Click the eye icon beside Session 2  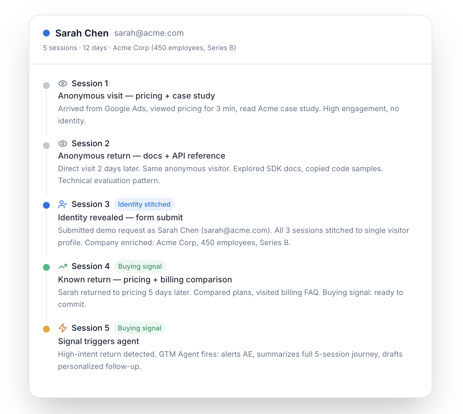coord(63,144)
